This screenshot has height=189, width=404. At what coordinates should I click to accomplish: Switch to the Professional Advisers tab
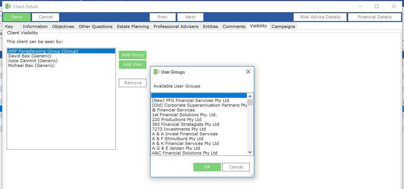click(176, 26)
